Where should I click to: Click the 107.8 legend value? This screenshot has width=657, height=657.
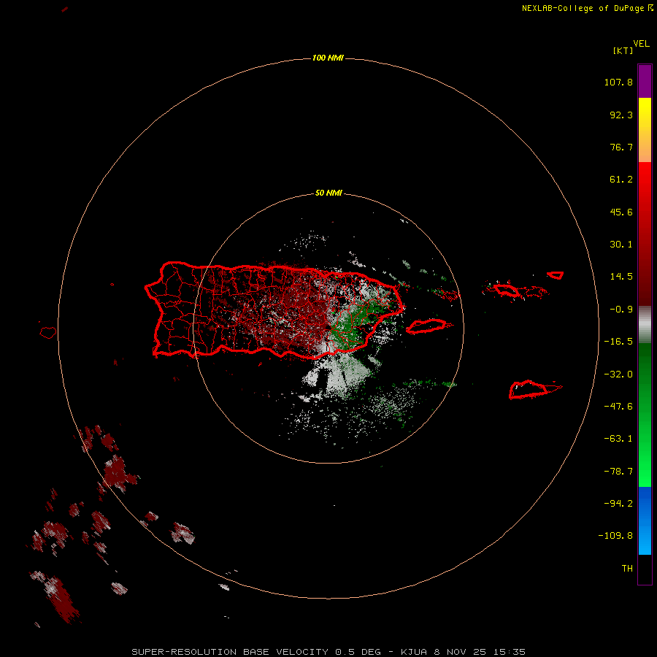coord(618,82)
